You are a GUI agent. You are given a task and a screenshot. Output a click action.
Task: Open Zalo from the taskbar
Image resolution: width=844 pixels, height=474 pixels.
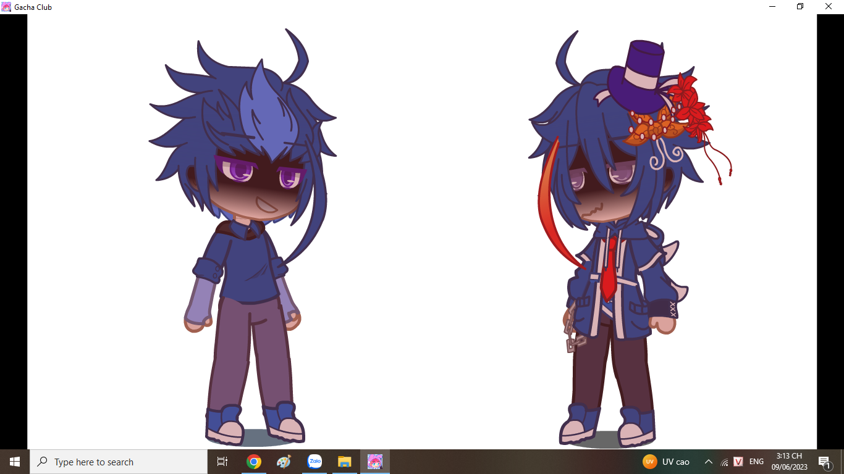tap(314, 462)
